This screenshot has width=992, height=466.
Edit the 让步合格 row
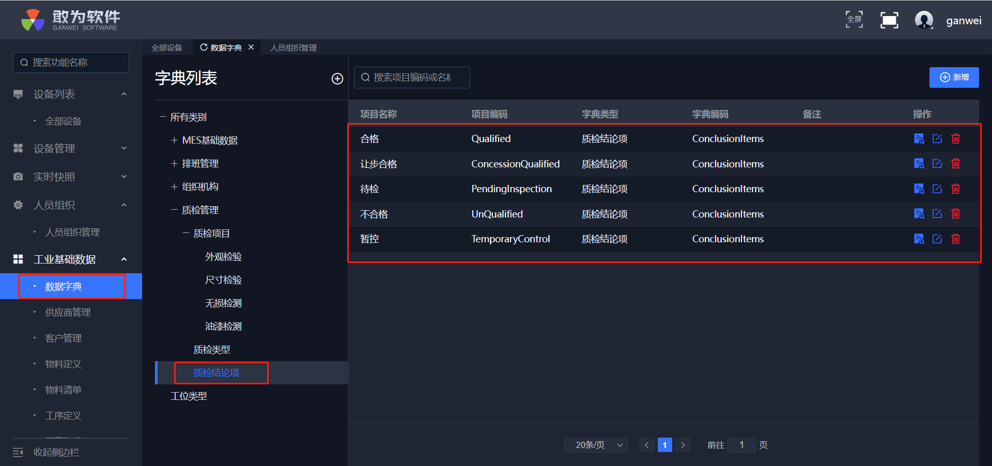(x=937, y=163)
